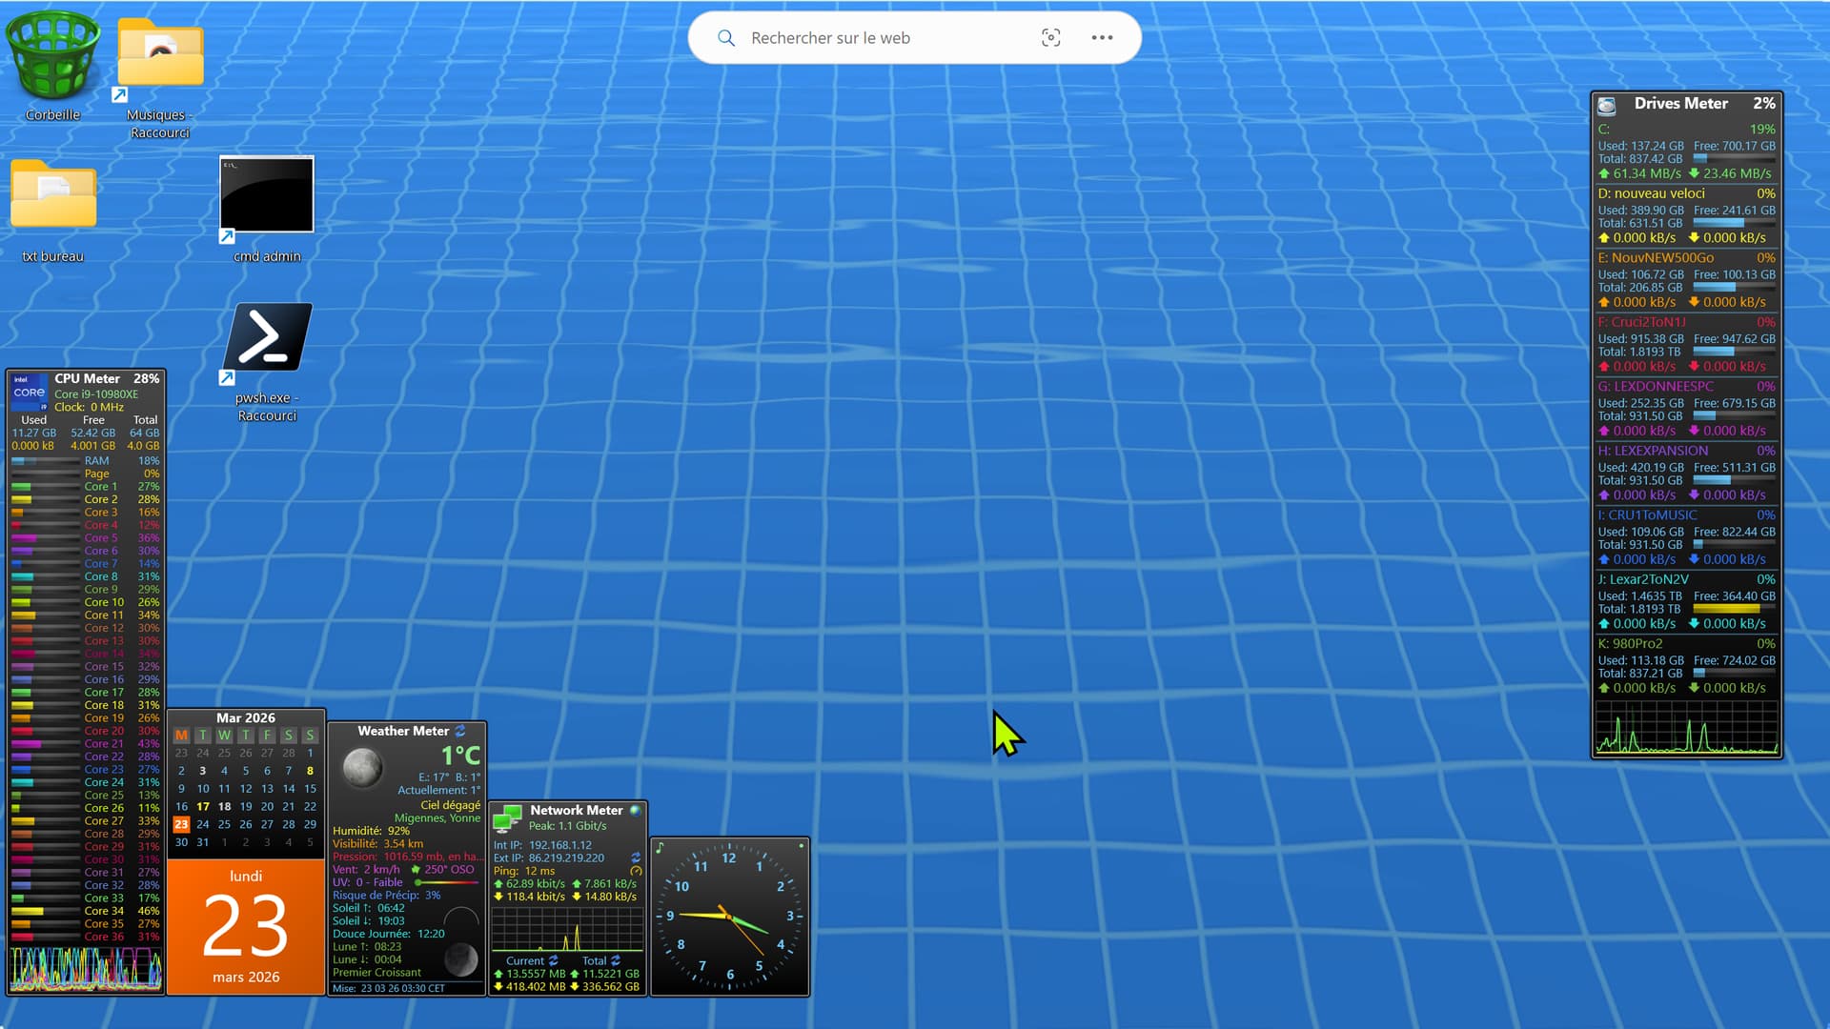Click the ping speed test gauge icon
The width and height of the screenshot is (1830, 1029).
coord(636,871)
